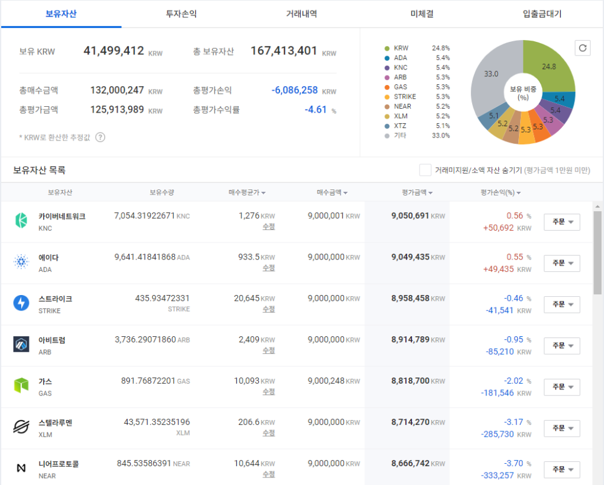
Task: Click the XLM legend dot
Action: tap(387, 116)
